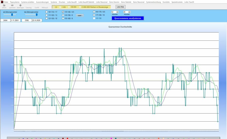Open the Eurolotto menu

(x=166, y=2)
